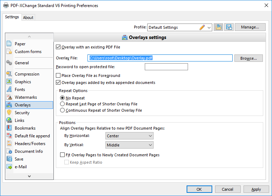
Task: Open the By Vertical Middle dropdown
Action: (129, 145)
